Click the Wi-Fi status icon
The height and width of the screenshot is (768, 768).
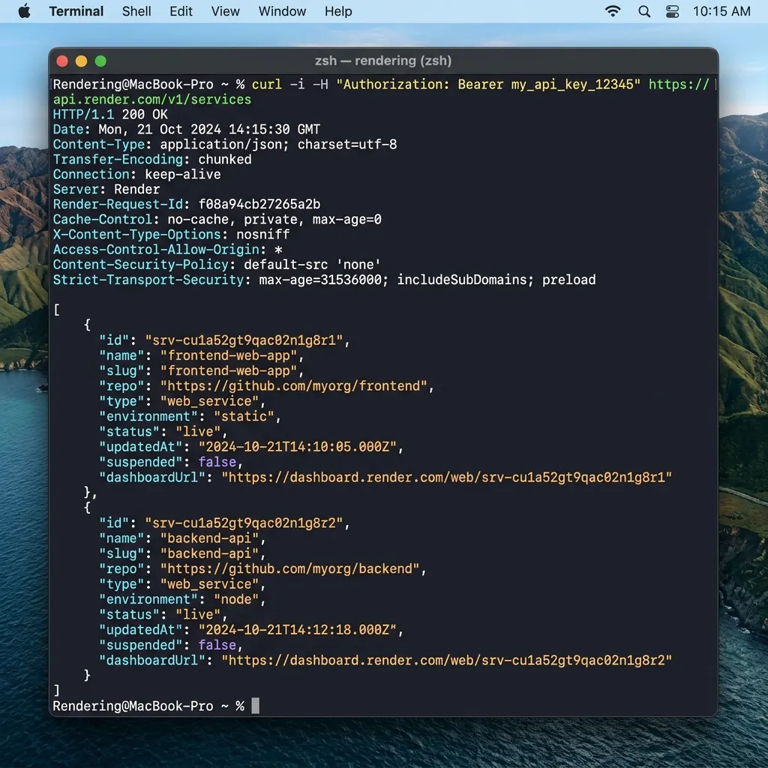click(x=613, y=11)
